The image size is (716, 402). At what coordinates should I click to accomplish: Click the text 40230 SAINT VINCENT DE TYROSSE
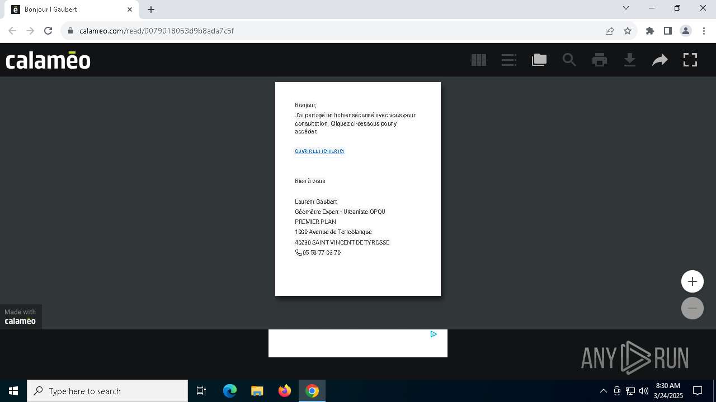coord(342,243)
